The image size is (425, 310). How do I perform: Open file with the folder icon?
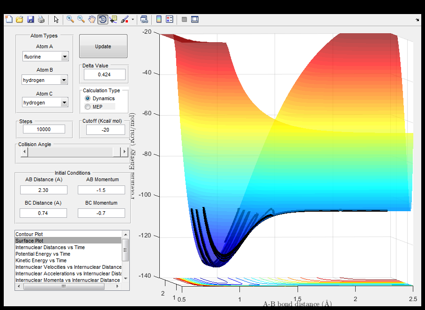coord(19,19)
